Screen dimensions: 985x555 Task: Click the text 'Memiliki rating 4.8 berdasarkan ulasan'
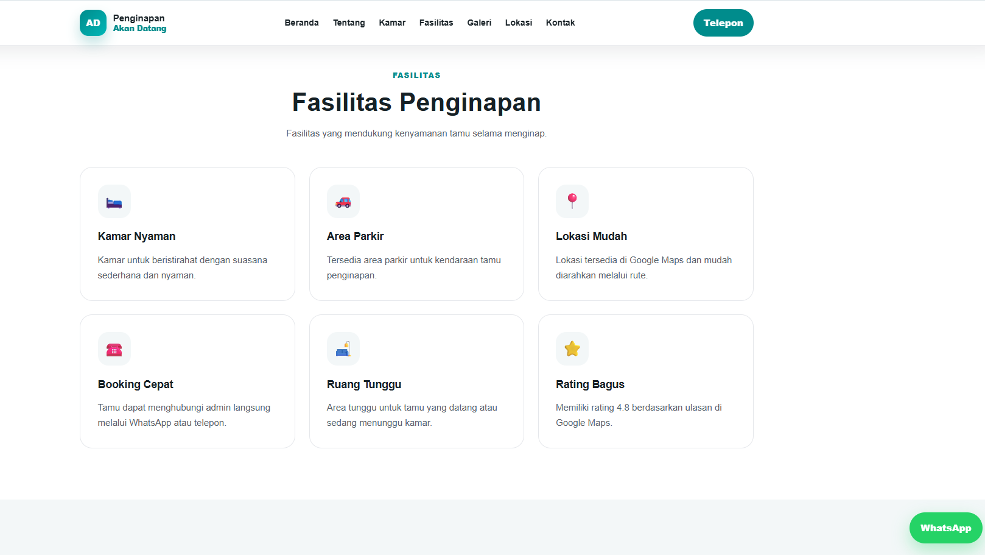634,408
